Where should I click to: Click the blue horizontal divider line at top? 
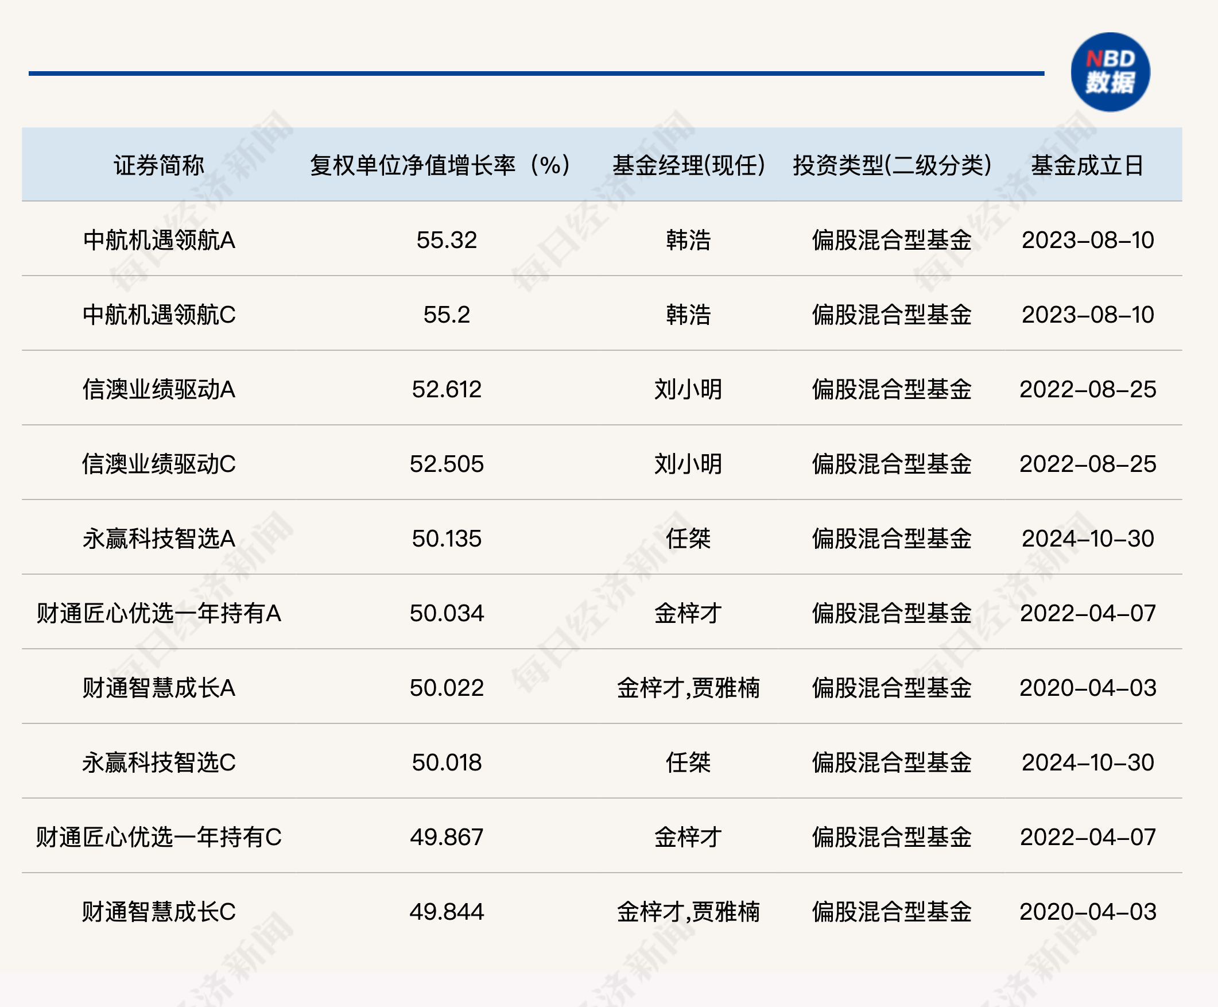(536, 73)
